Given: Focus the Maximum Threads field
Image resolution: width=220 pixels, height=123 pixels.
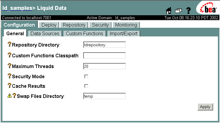Looking at the screenshot, I should [104, 66].
